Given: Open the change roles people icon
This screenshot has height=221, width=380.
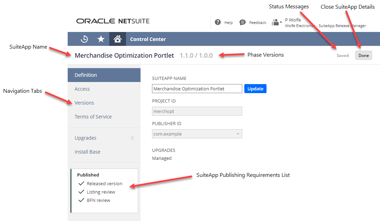Looking at the screenshot, I should pos(275,22).
